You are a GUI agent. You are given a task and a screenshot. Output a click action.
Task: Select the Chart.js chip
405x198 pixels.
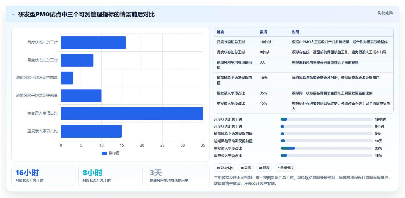pyautogui.click(x=225, y=168)
